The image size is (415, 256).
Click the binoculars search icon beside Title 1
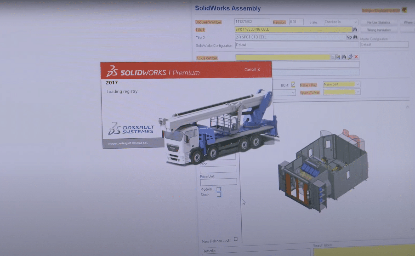pos(355,29)
